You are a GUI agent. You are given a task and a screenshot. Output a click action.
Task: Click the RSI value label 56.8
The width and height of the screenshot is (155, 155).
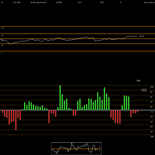(142, 36)
